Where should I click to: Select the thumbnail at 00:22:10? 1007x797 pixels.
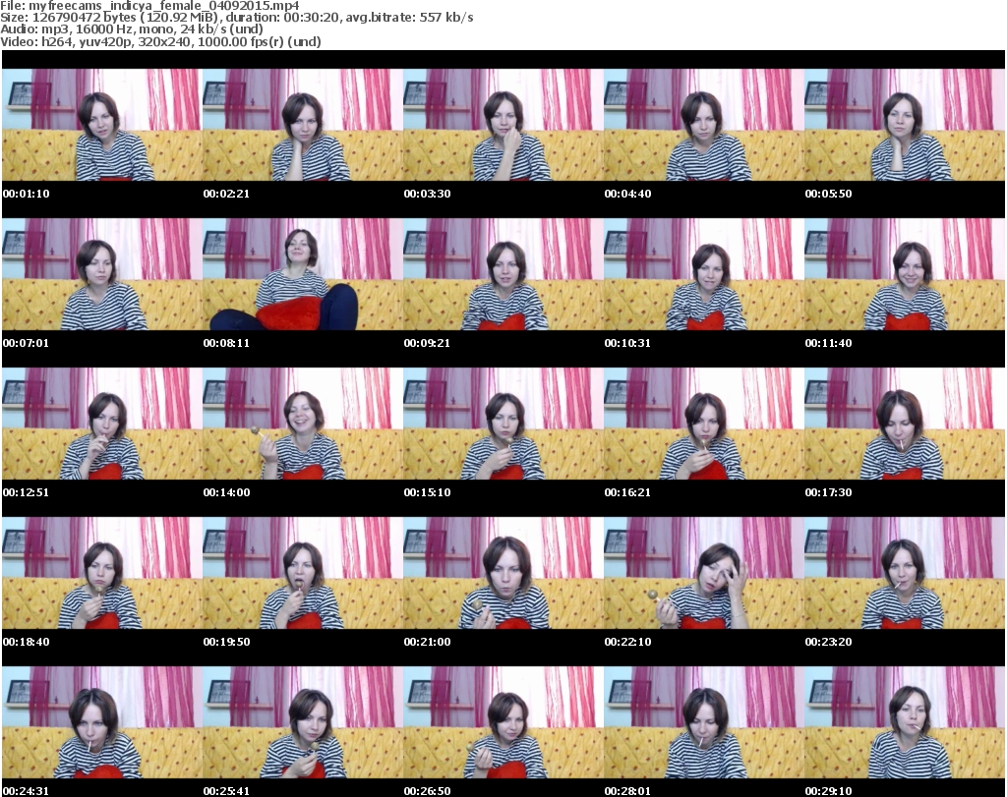(704, 573)
